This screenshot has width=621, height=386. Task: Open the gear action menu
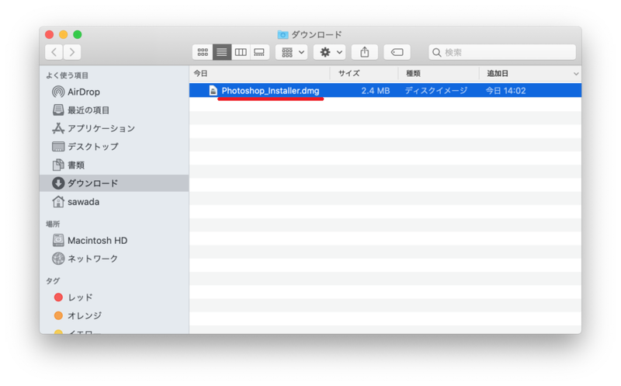tap(329, 52)
